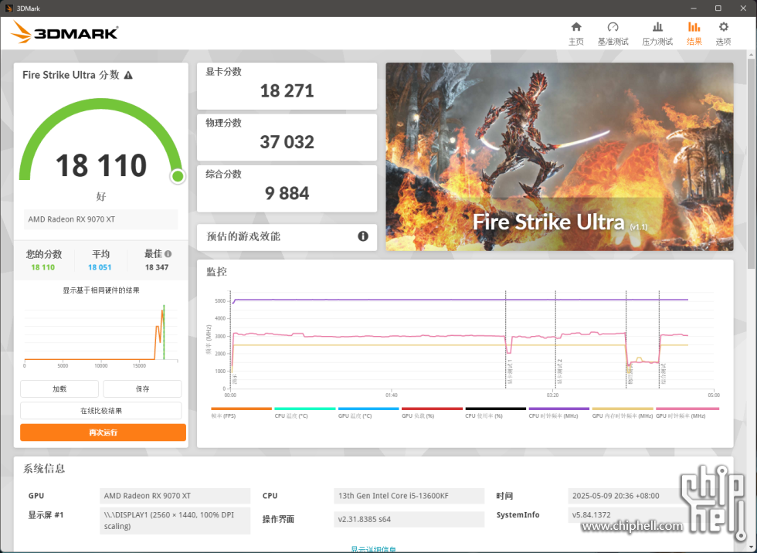
Task: Click the 保存 save button
Action: tap(142, 389)
